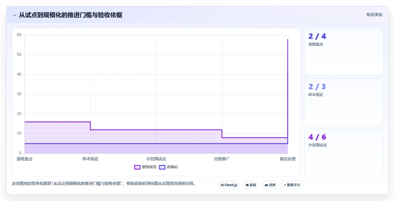Click the 4 / 6 figure text
The height and width of the screenshot is (201, 395).
pyautogui.click(x=317, y=137)
